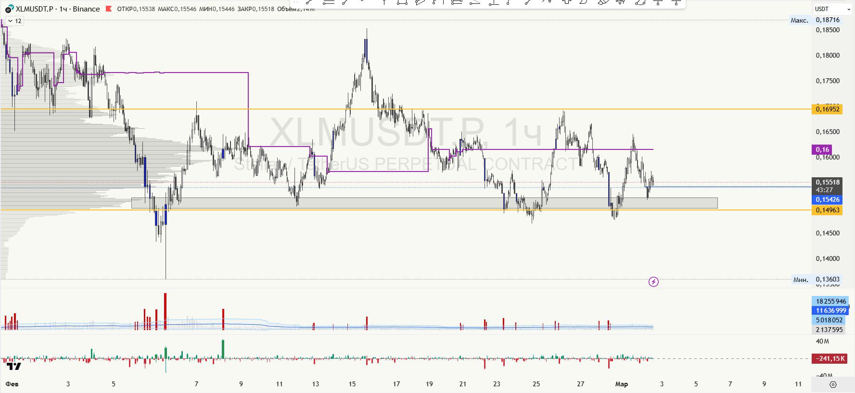This screenshot has width=855, height=393.
Task: Click the 0,18000 price axis label
Action: click(828, 55)
